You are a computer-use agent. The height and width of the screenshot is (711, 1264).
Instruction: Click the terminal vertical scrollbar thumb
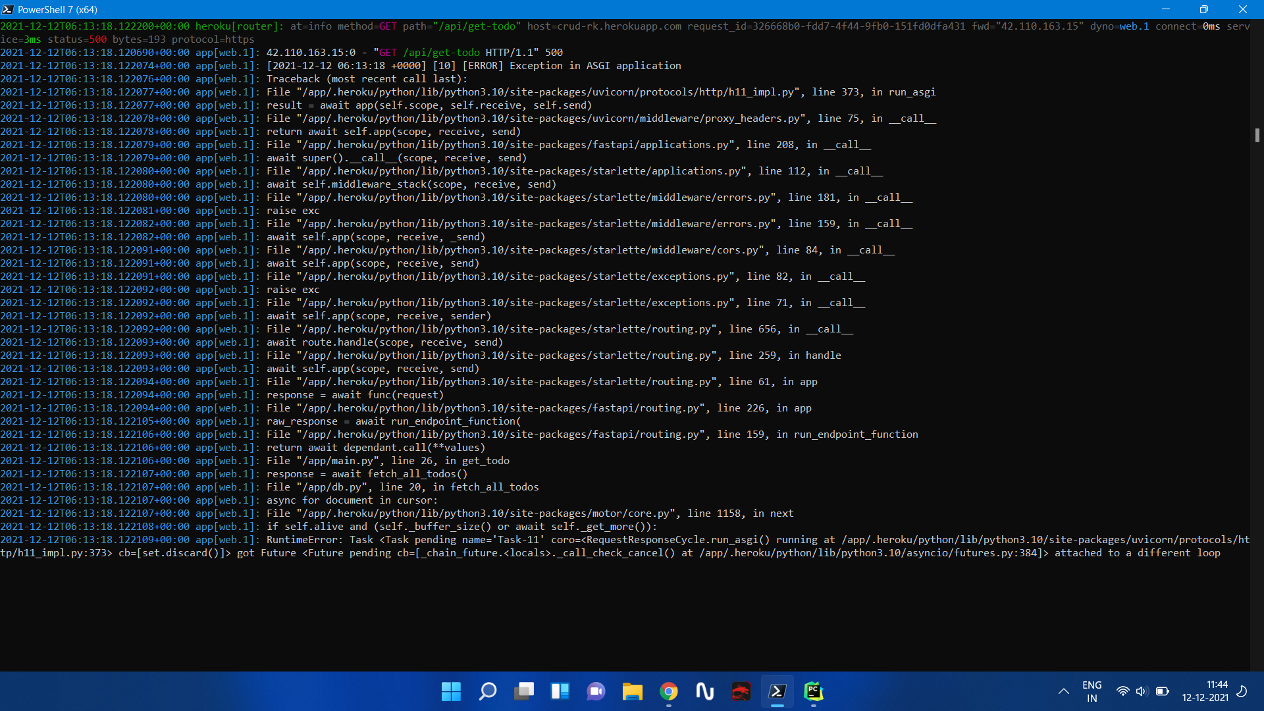click(x=1257, y=135)
